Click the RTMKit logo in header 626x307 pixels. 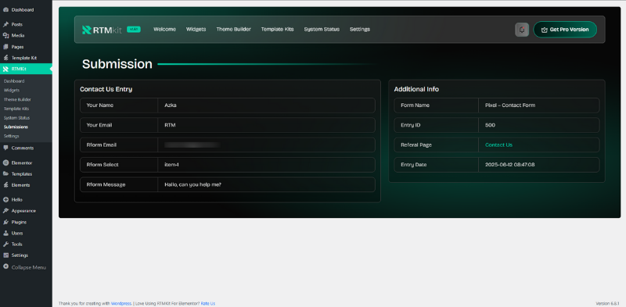pyautogui.click(x=103, y=30)
